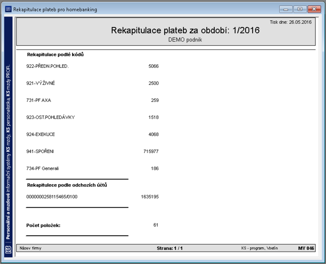Screen dimensions: 326x264
Task: Click the print date 'Tisk dne: 26.05.2016'
Action: click(291, 22)
